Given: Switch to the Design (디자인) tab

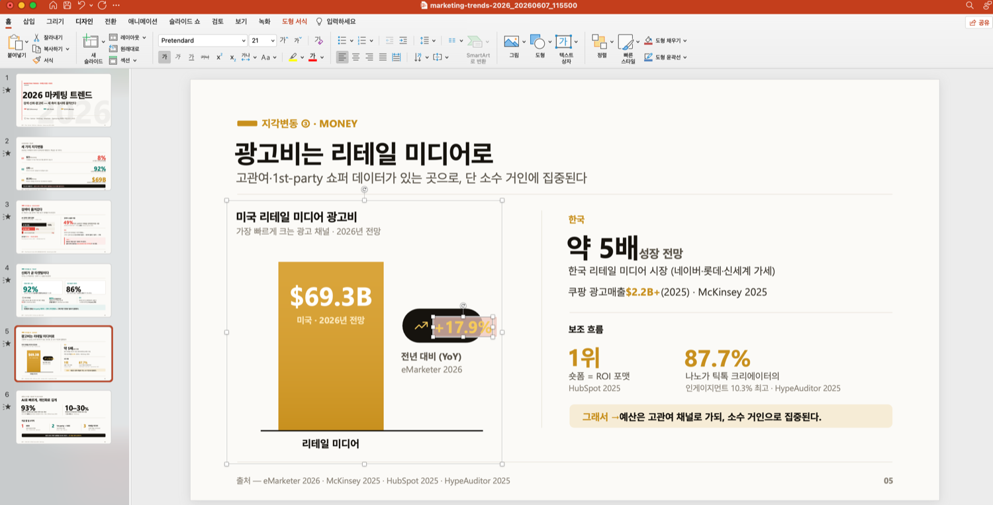Looking at the screenshot, I should 84,21.
